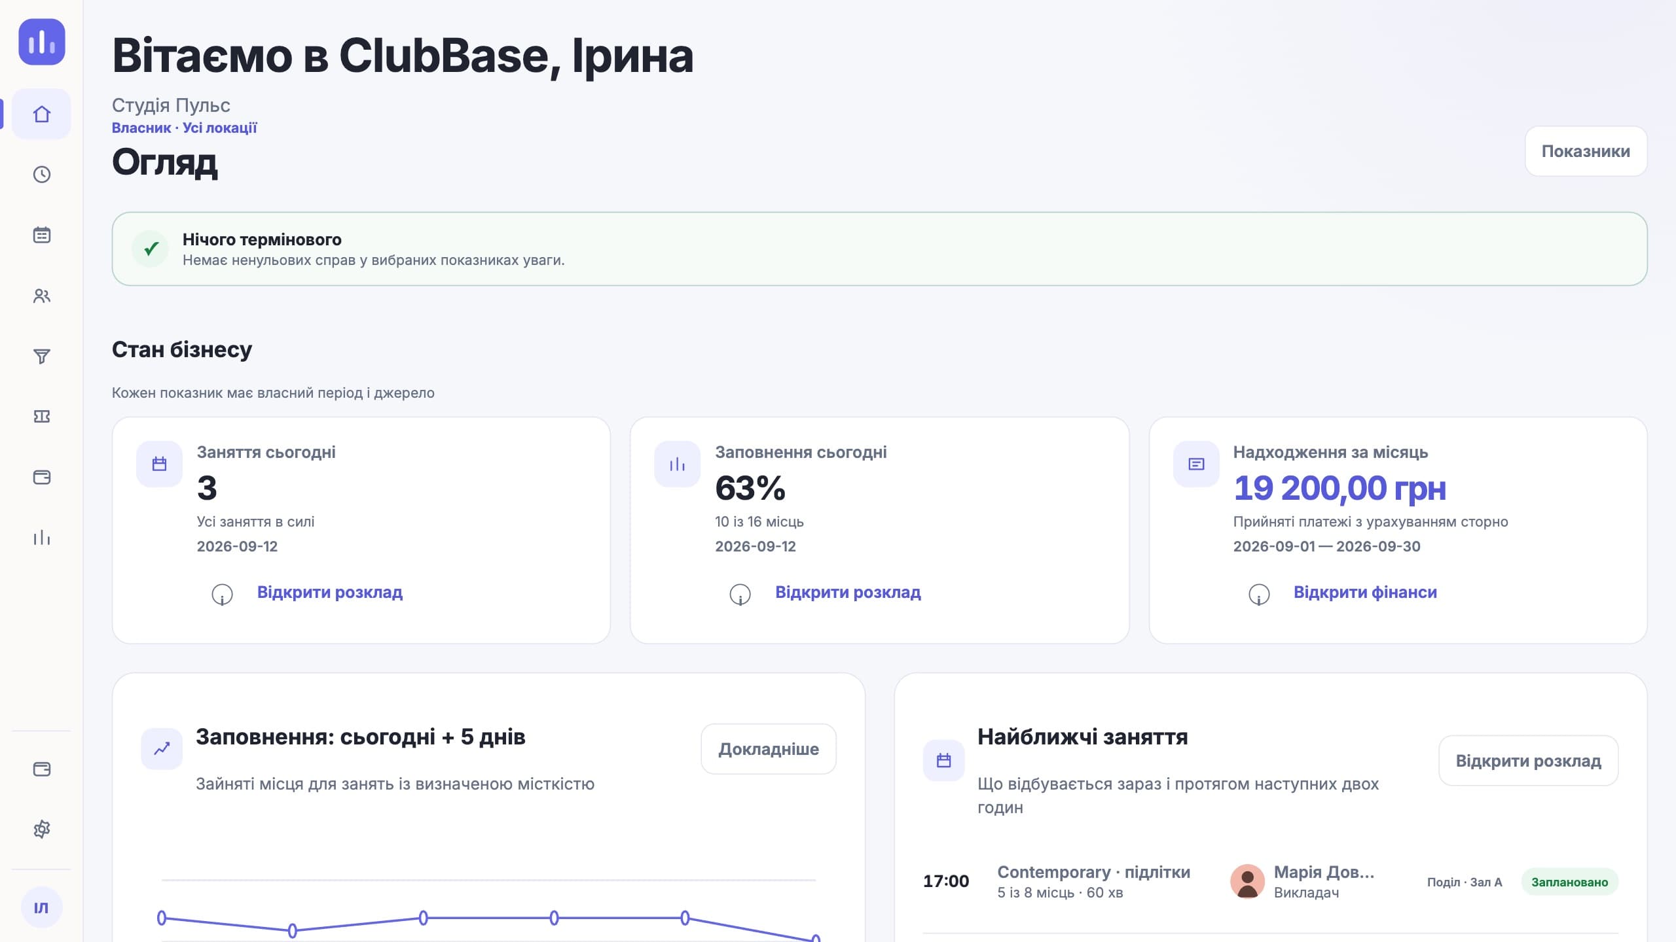Screen dimensions: 1676x942
Task: Open the ІЛ user avatar menu
Action: tap(41, 907)
